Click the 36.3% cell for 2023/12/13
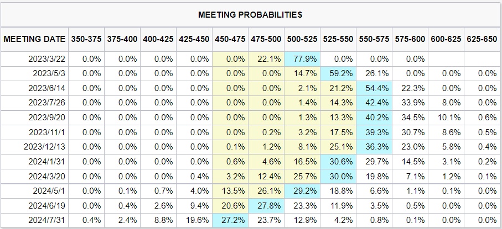This screenshot has width=502, height=229. pyautogui.click(x=375, y=148)
